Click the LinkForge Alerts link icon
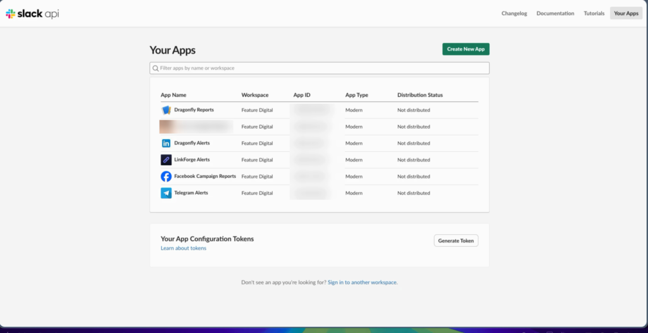The width and height of the screenshot is (648, 333). [x=166, y=160]
